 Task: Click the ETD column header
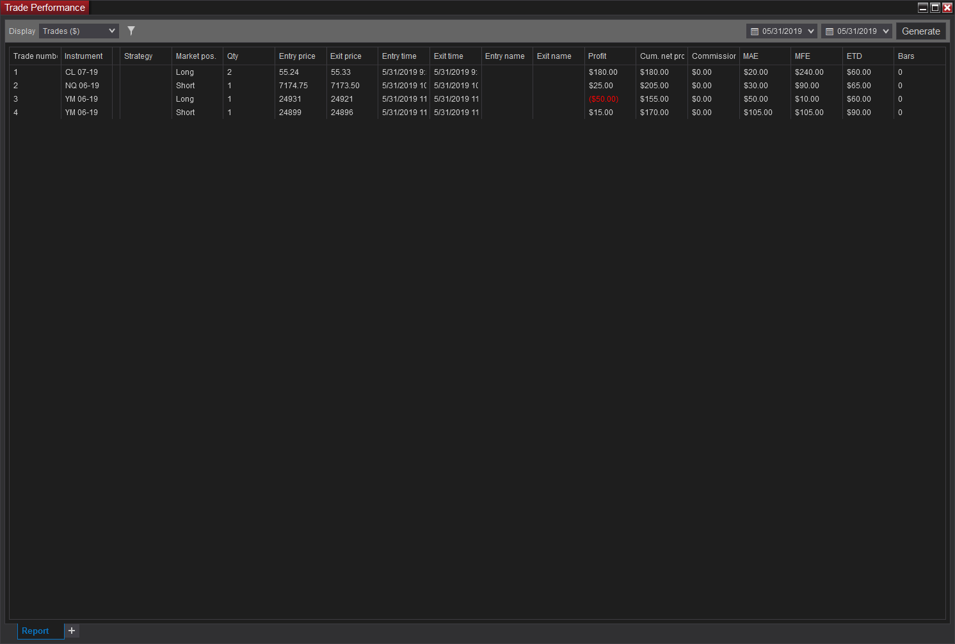868,56
